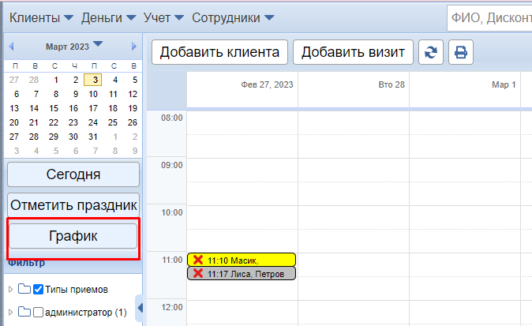Select March 13 in mini calendar
Viewport: 532px width, 326px height.
[x=14, y=108]
